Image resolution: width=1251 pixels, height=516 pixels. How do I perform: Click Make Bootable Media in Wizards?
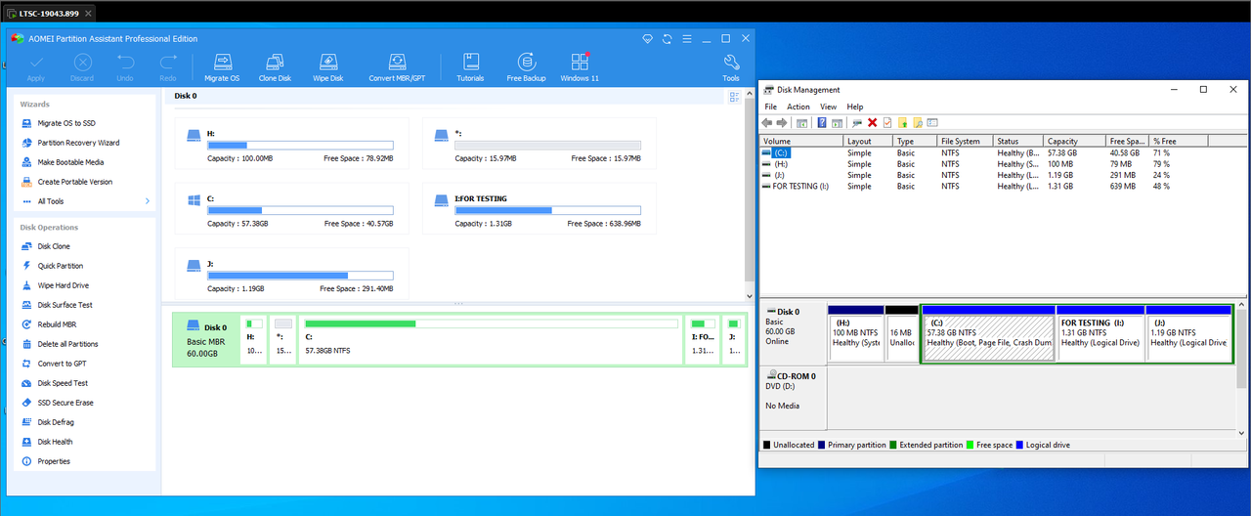pos(70,162)
